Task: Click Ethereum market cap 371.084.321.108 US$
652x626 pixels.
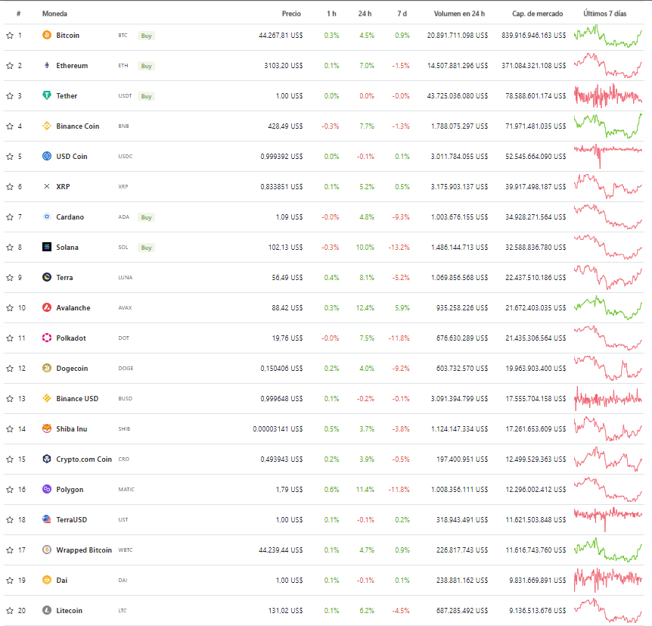Action: (533, 66)
